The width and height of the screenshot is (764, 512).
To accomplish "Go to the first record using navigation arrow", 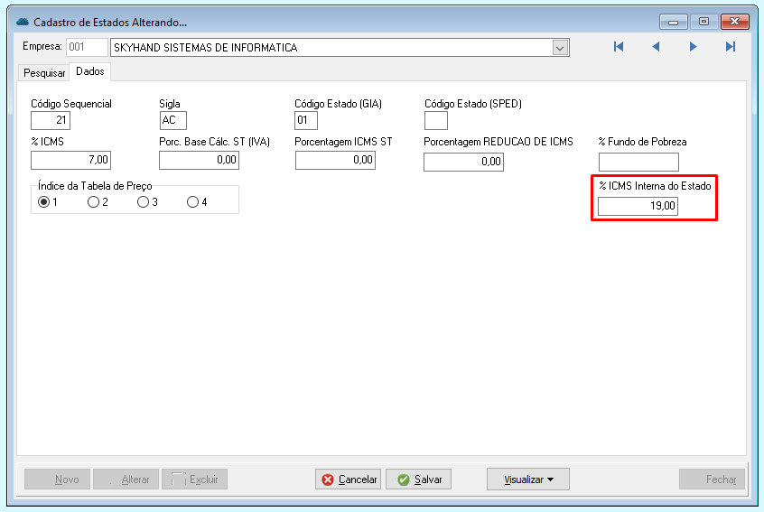I will coord(619,47).
